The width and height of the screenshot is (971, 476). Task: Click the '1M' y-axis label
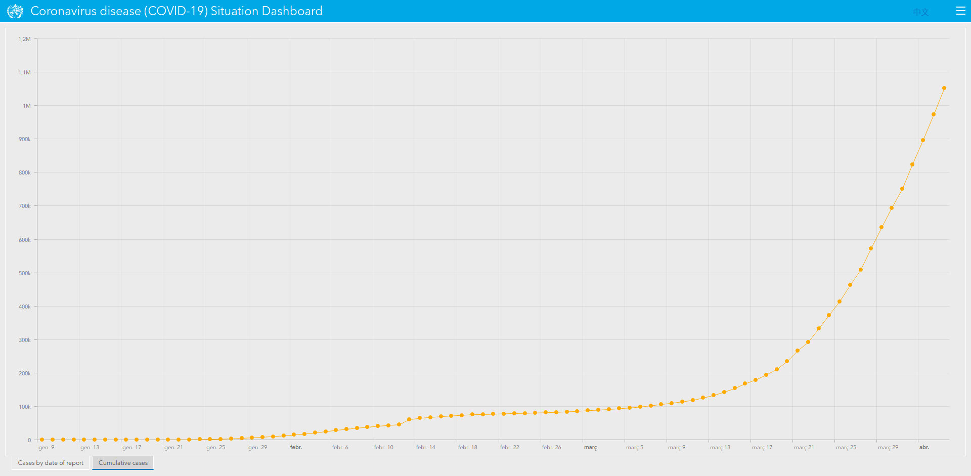coord(27,106)
